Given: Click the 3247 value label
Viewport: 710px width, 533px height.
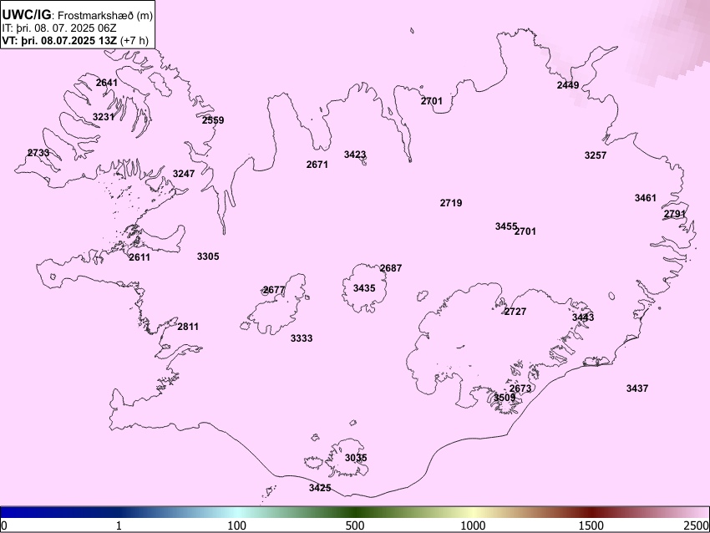Looking at the screenshot, I should 184,174.
